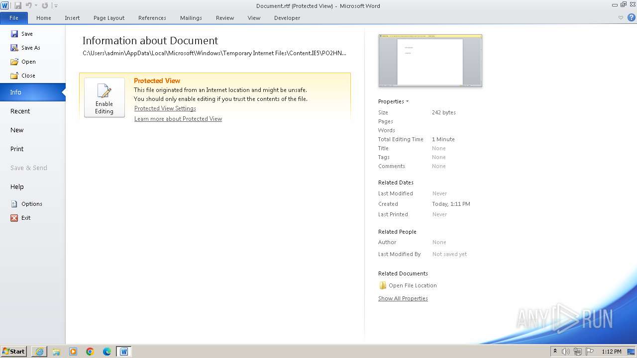Click the Action Center flag icon
This screenshot has height=358, width=637.
coord(590,352)
